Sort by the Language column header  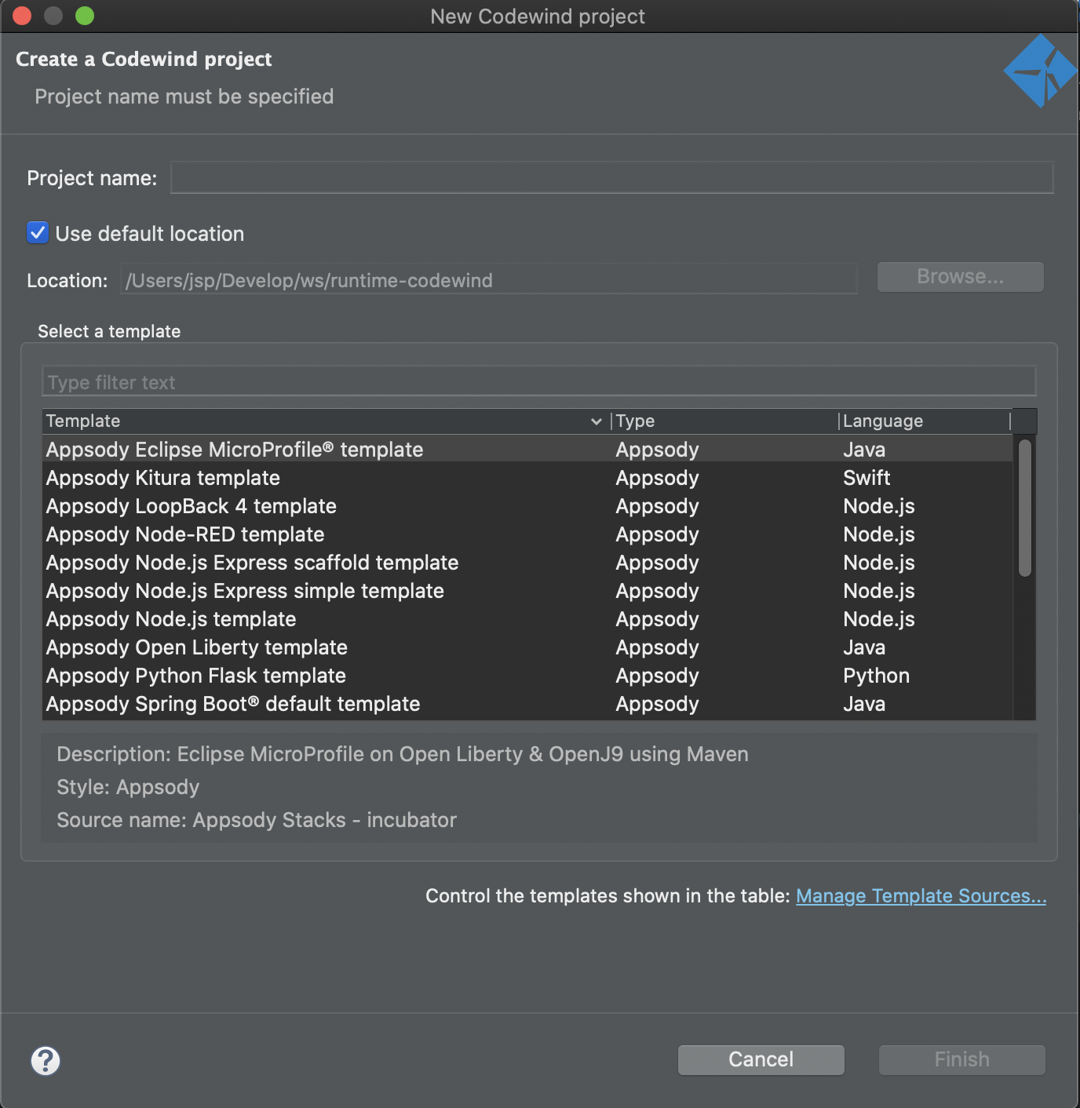coord(925,421)
